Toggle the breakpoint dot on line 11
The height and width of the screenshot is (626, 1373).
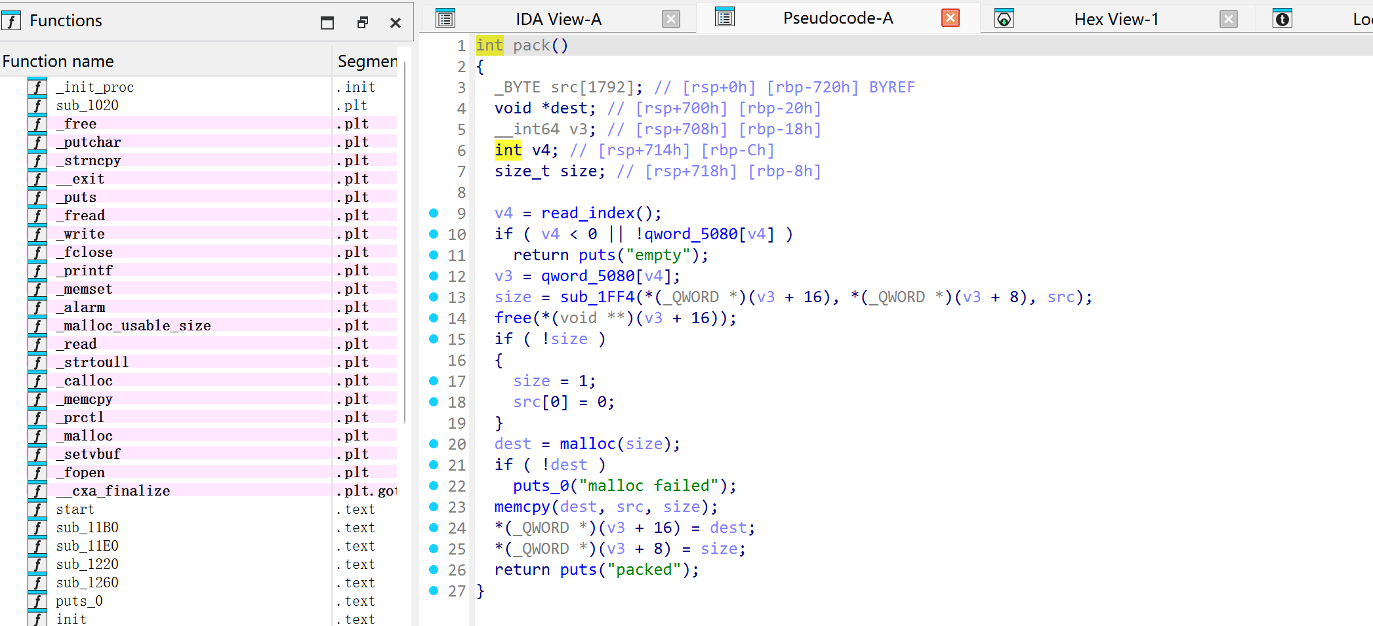(x=434, y=254)
